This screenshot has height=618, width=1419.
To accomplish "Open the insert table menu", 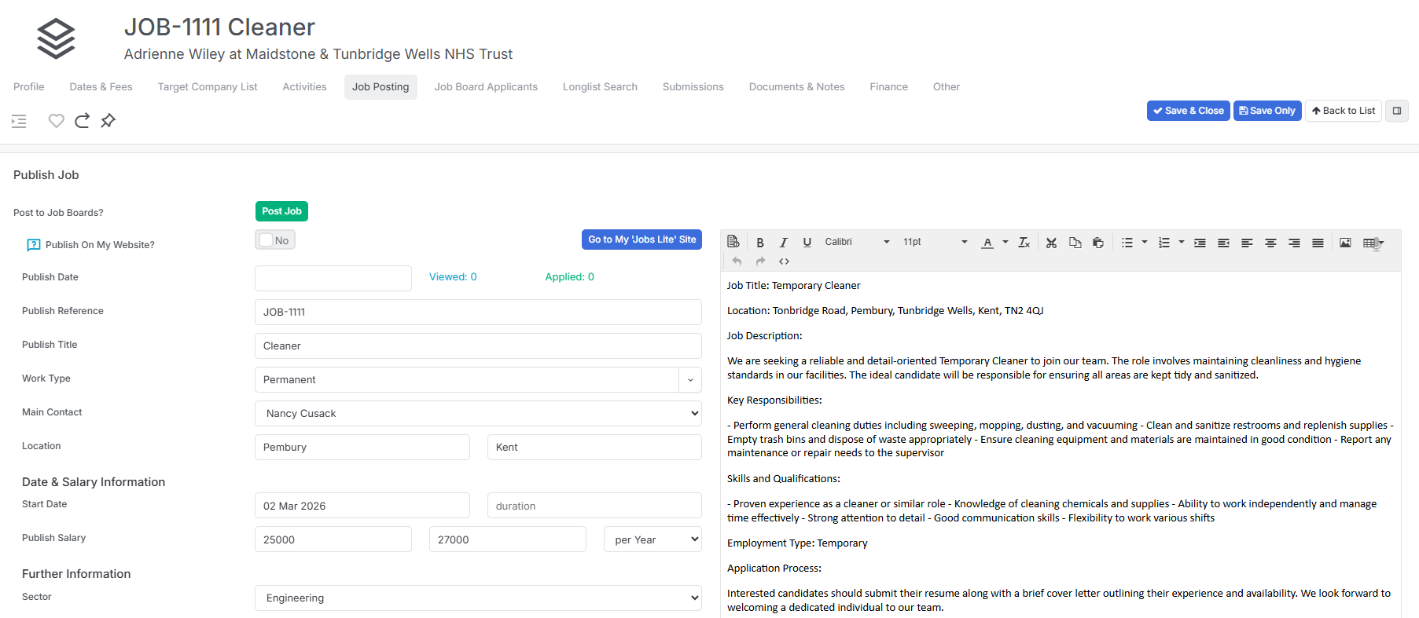I will click(x=1373, y=243).
